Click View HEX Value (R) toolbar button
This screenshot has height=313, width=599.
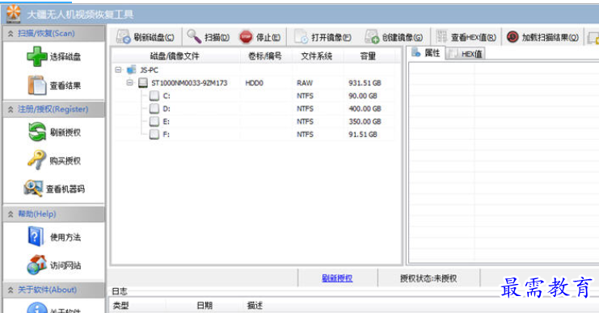click(466, 37)
